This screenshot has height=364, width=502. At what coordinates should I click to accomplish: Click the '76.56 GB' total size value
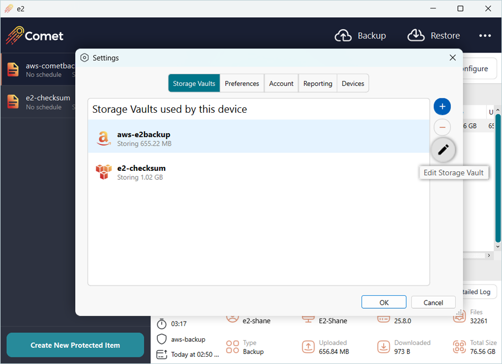(x=483, y=352)
